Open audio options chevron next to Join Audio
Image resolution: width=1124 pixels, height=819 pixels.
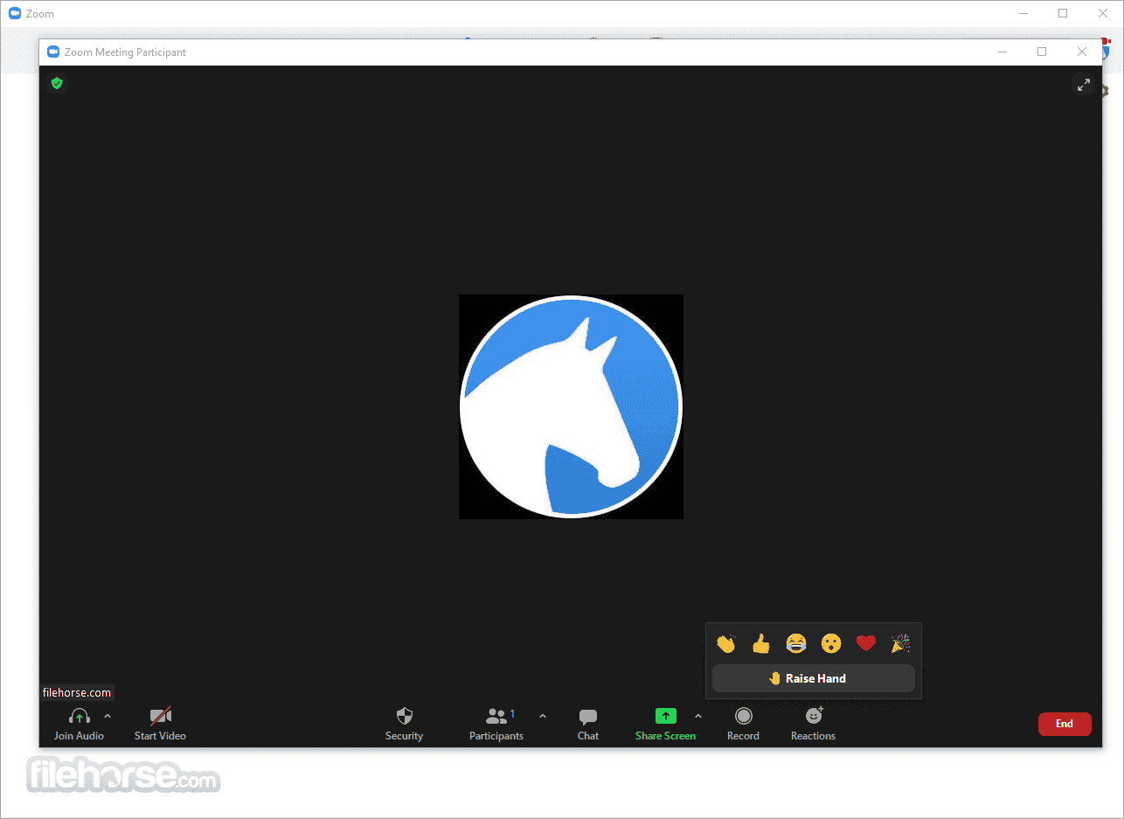point(108,716)
